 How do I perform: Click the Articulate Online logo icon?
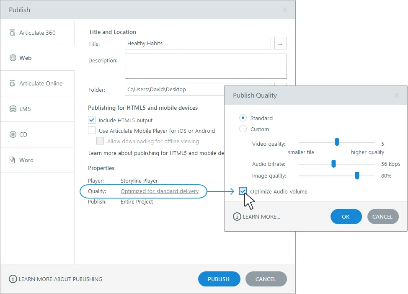coord(12,83)
